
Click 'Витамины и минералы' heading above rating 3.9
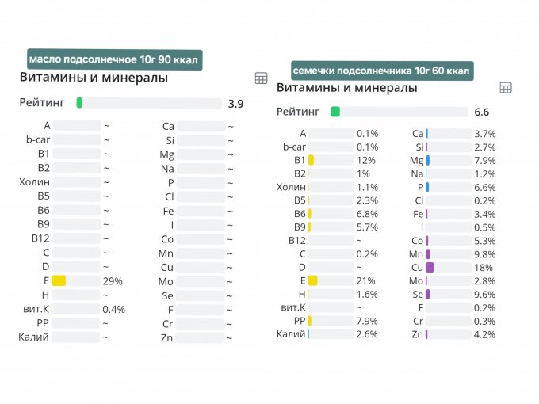(x=93, y=78)
